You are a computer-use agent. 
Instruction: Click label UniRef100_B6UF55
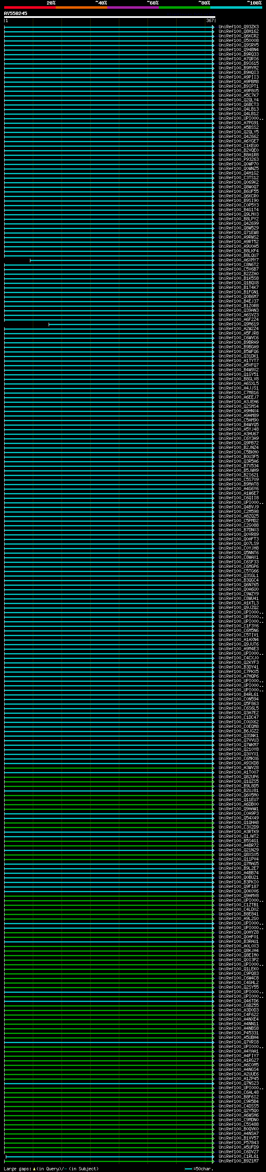point(238,192)
